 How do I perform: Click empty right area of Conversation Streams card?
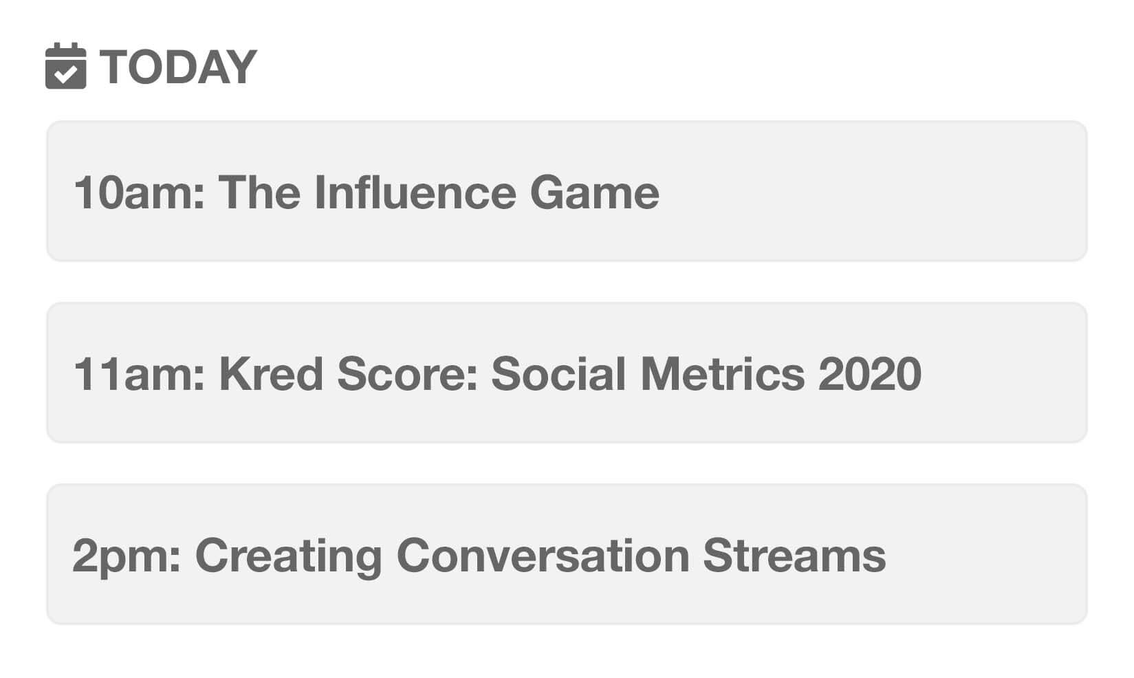click(987, 554)
